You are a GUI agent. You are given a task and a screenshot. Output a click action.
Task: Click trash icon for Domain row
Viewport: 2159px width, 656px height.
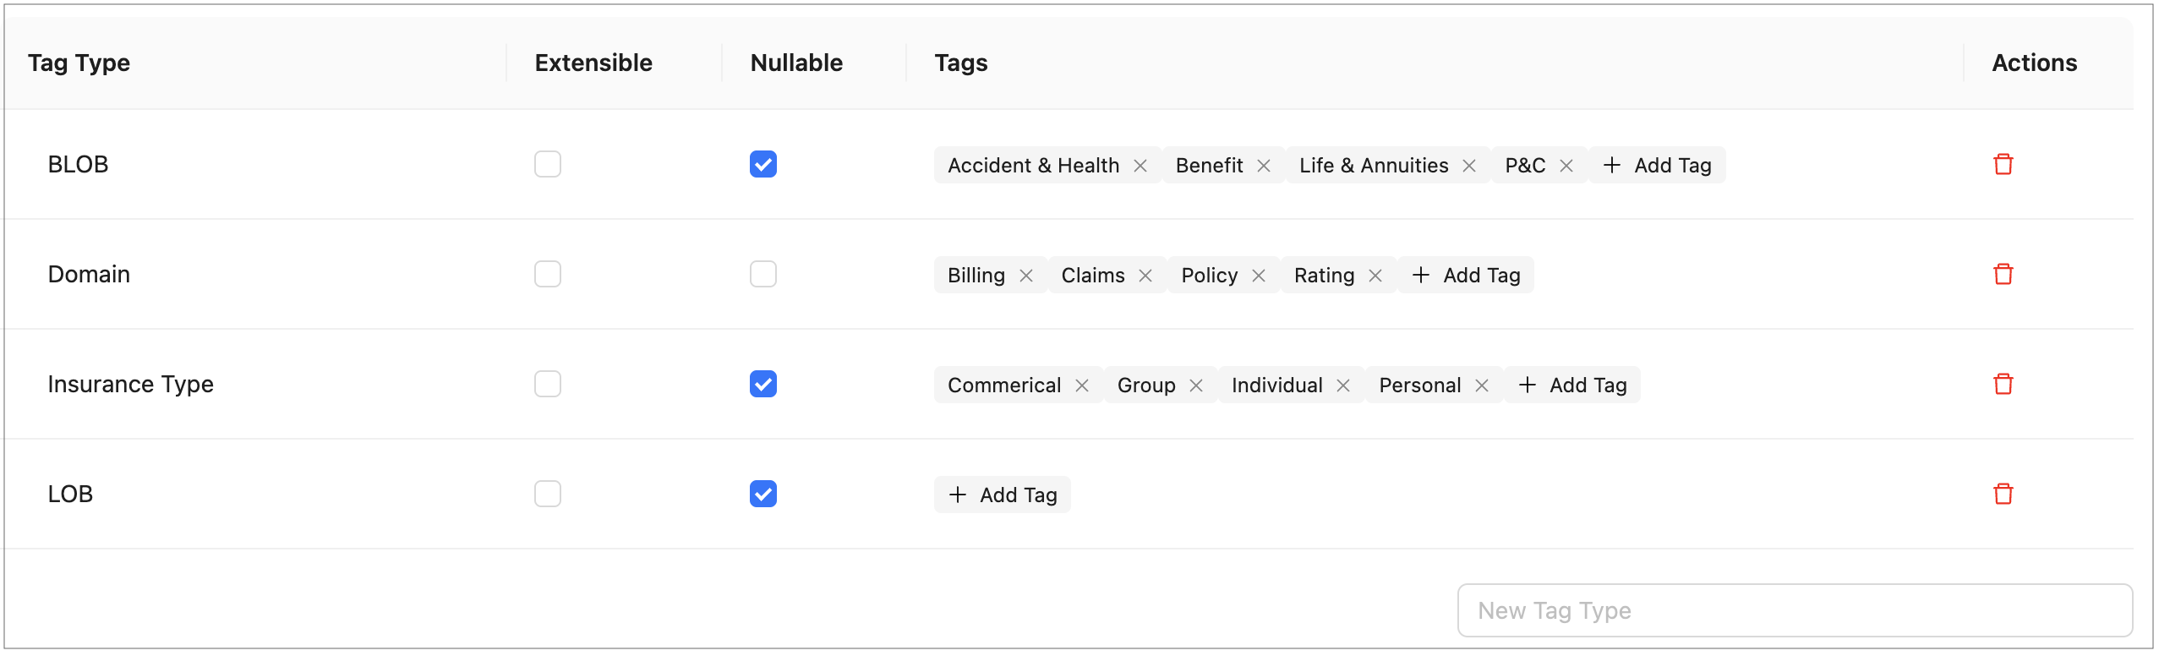pos(2003,274)
